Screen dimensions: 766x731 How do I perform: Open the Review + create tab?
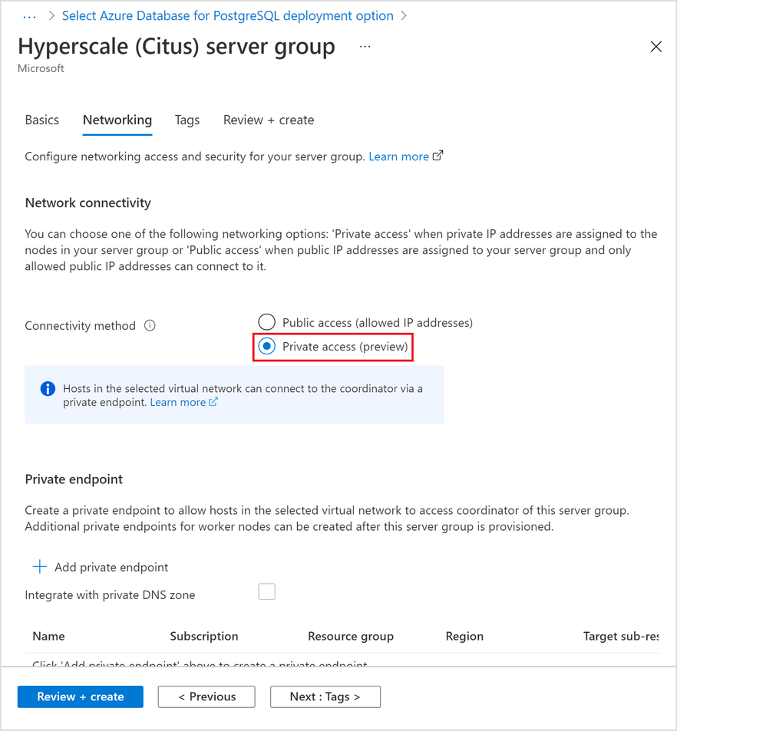(269, 120)
